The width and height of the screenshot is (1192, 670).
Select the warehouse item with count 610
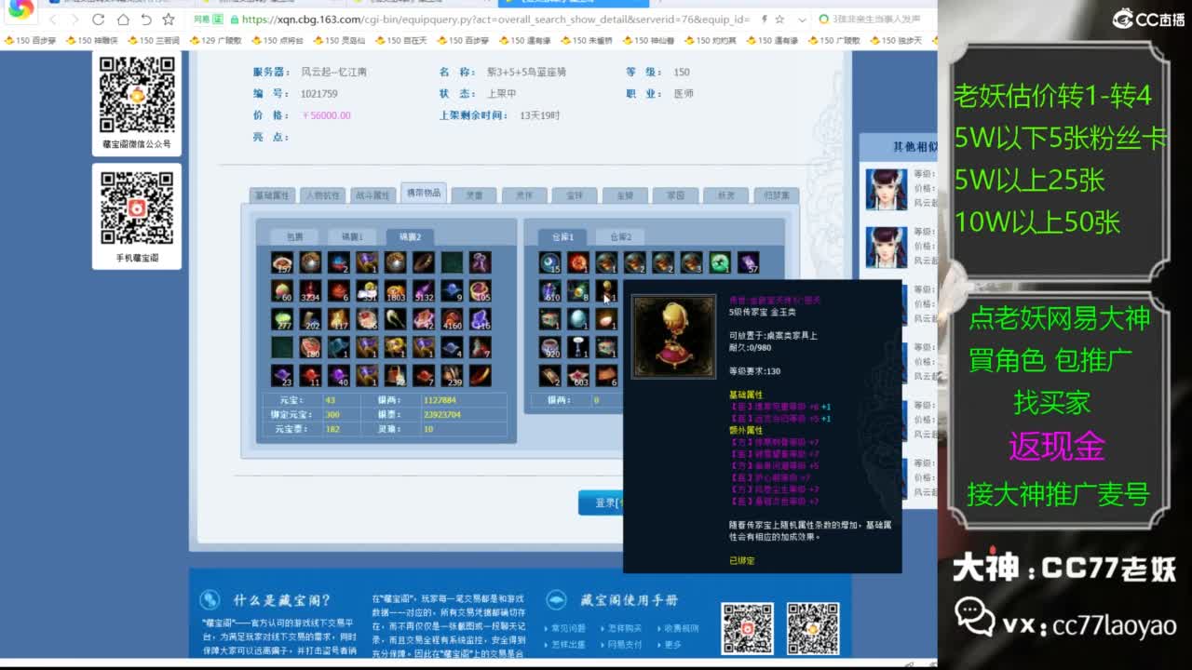point(550,291)
